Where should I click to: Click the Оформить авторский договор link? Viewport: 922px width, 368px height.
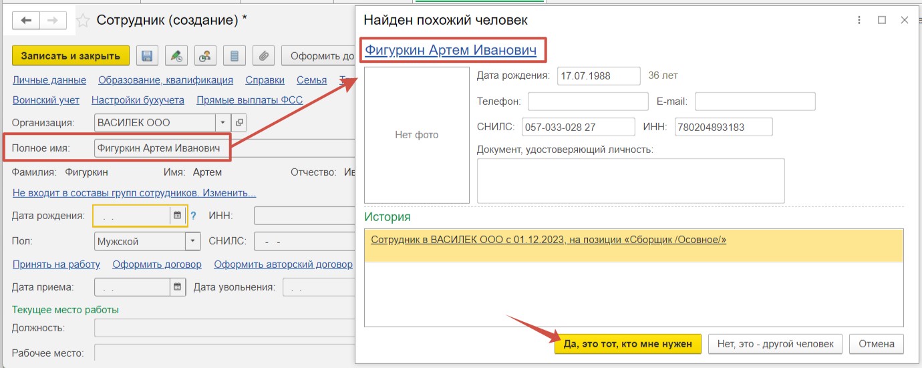tap(283, 264)
